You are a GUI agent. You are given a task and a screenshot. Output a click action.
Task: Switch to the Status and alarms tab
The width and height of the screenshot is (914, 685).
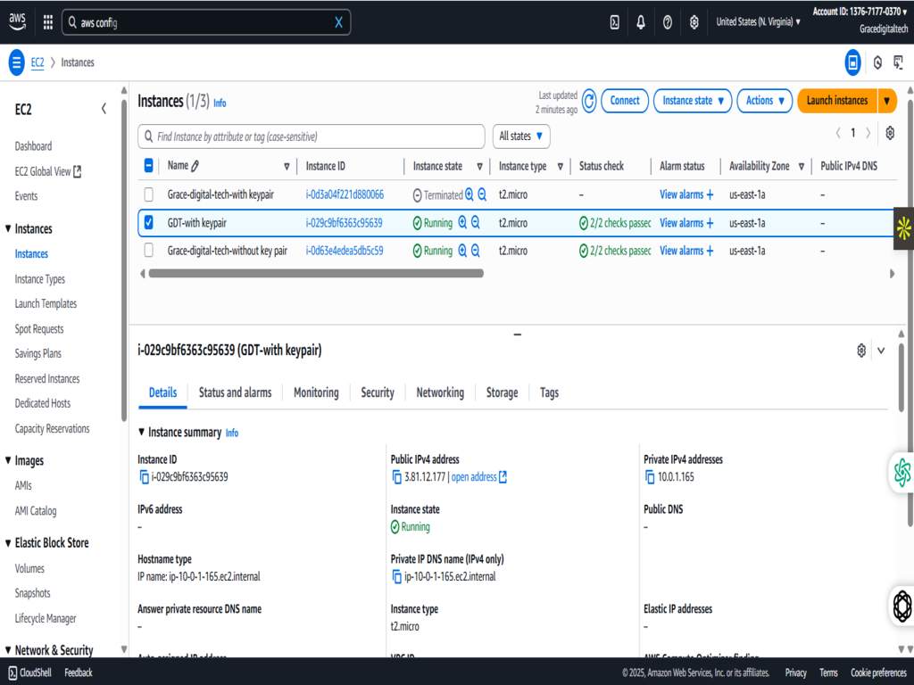[235, 392]
